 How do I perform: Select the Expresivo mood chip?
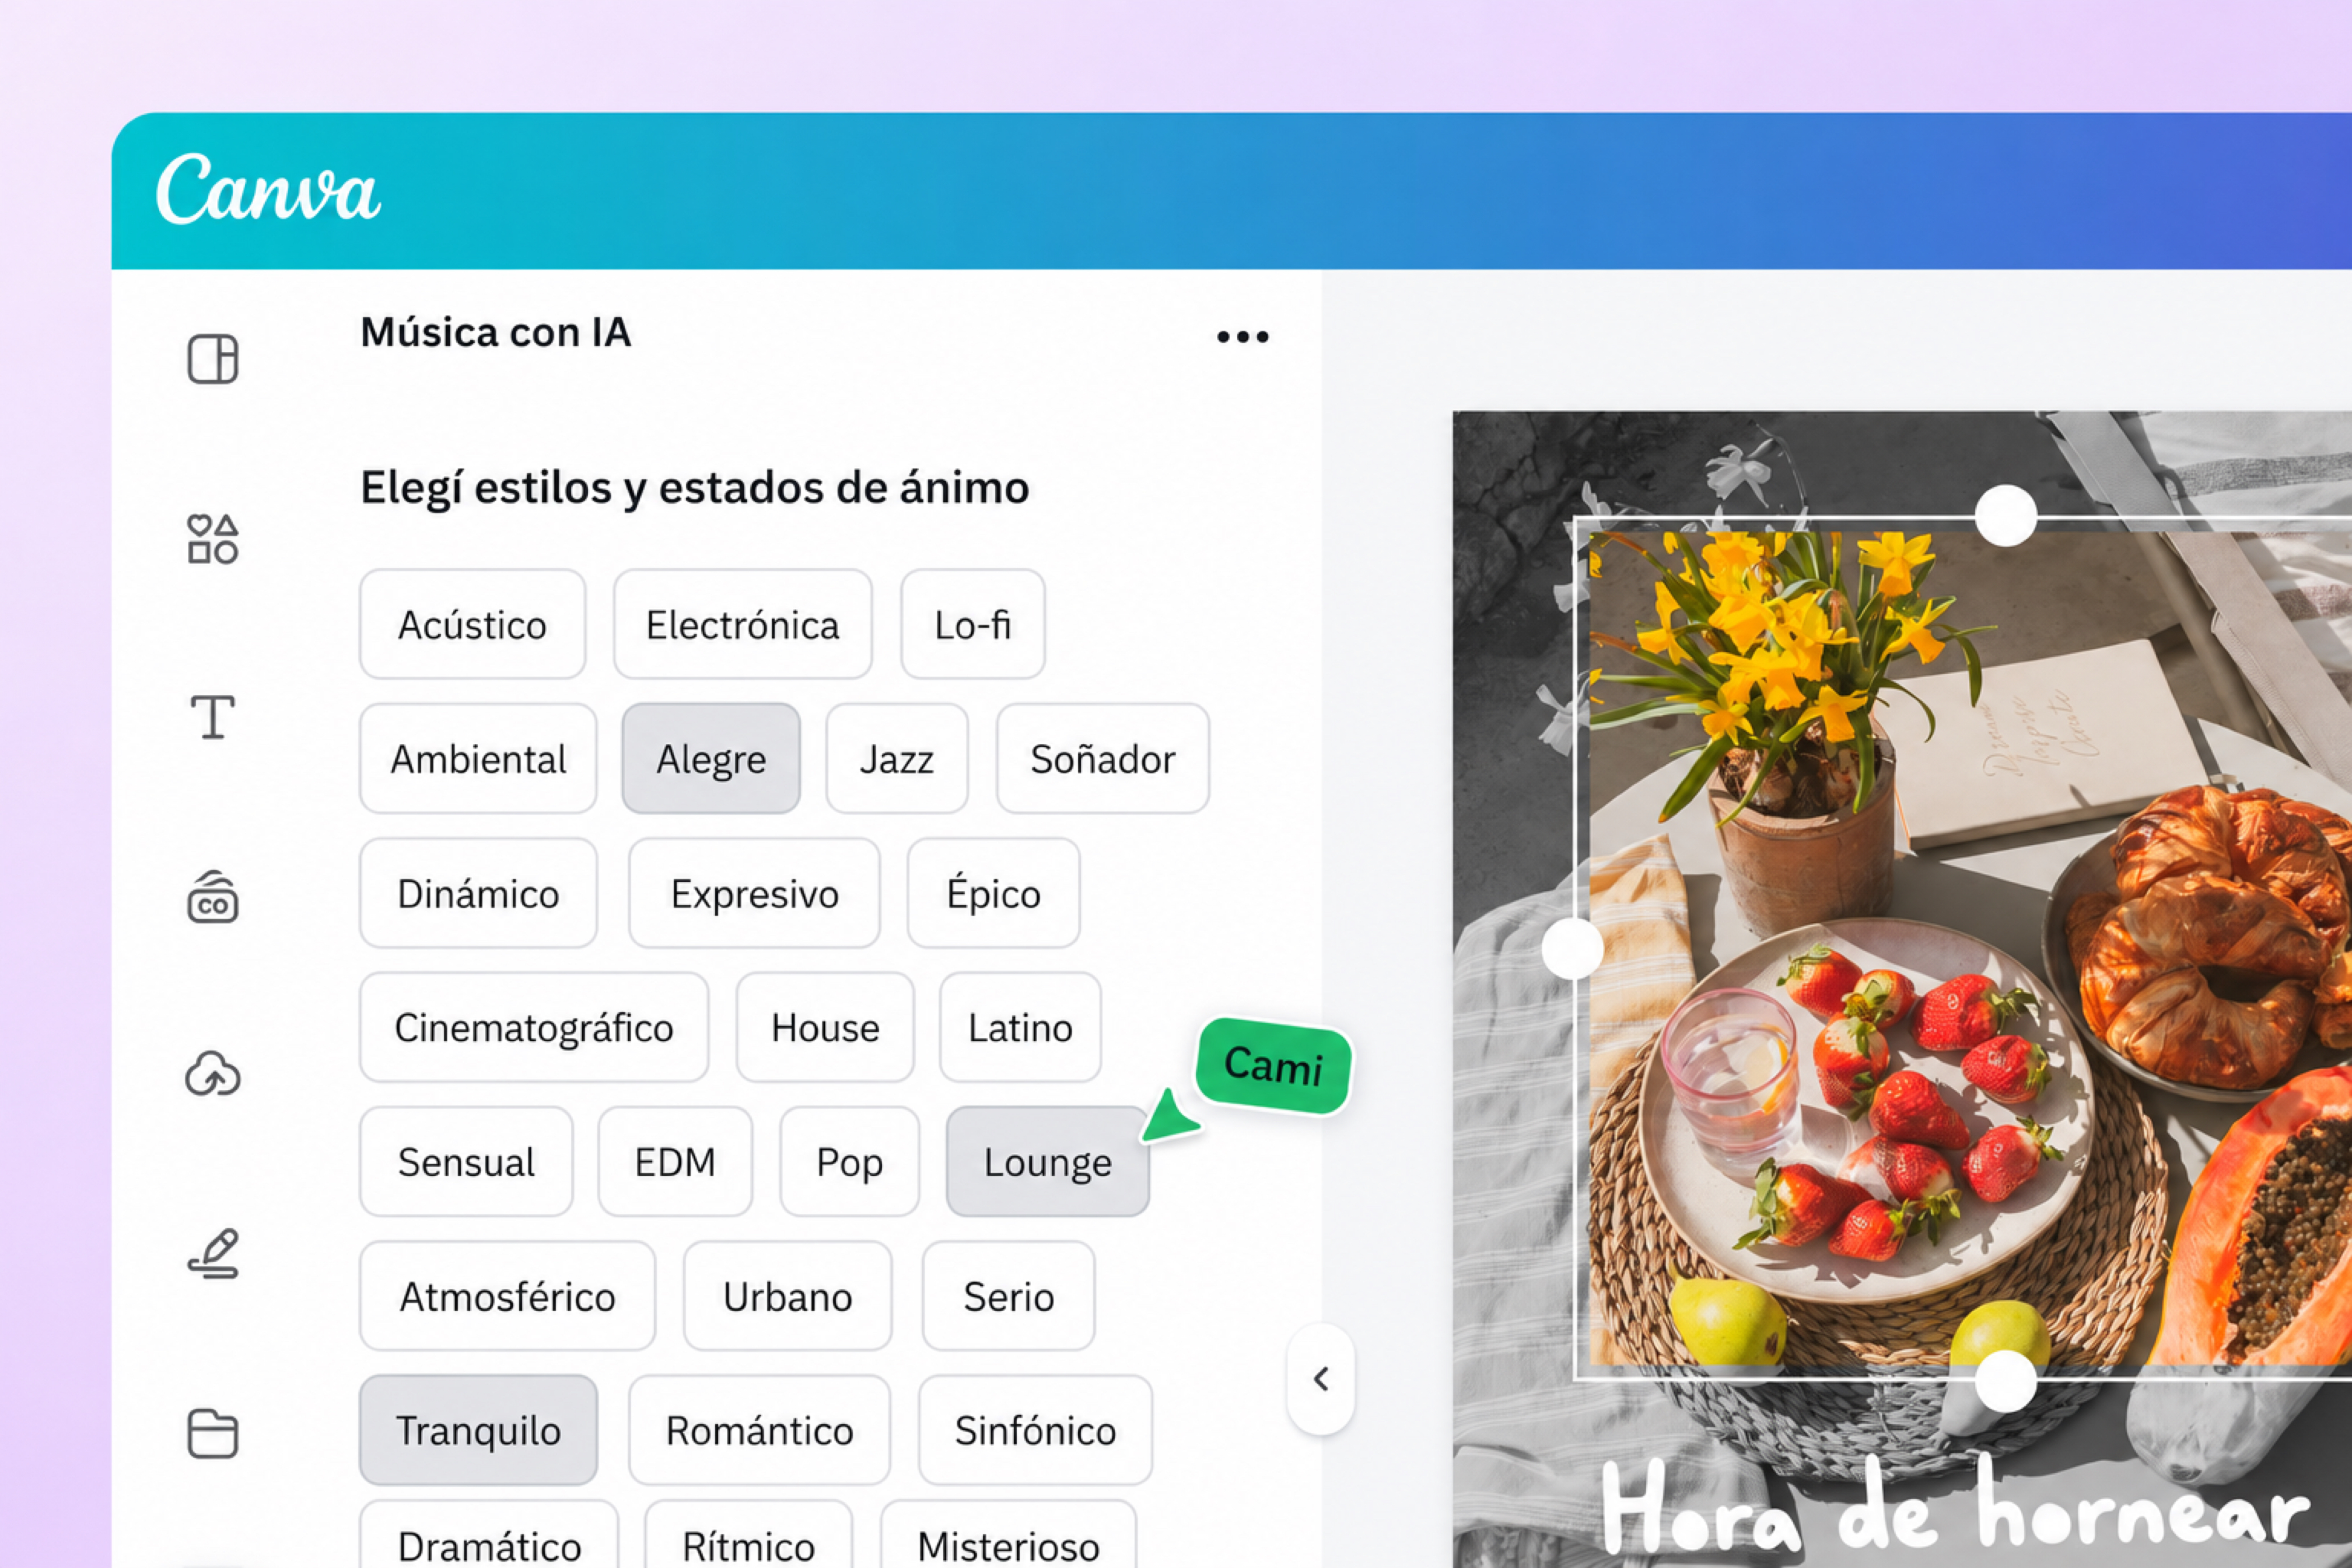click(x=755, y=893)
